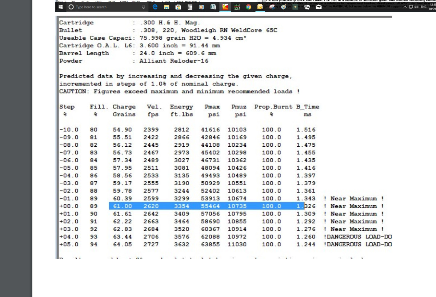Open Microsoft Store from the taskbar
This screenshot has height=297, width=436.
(178, 7)
